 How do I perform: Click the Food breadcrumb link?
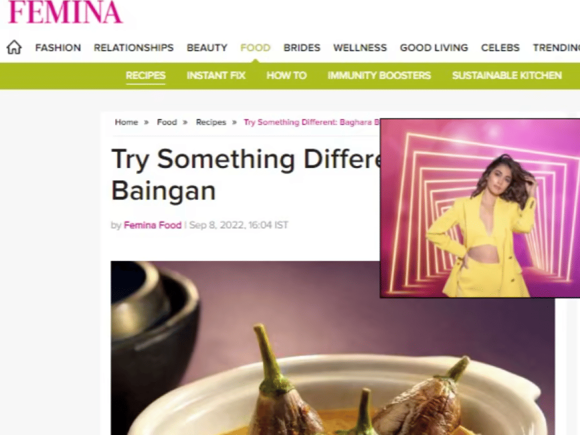pyautogui.click(x=167, y=122)
